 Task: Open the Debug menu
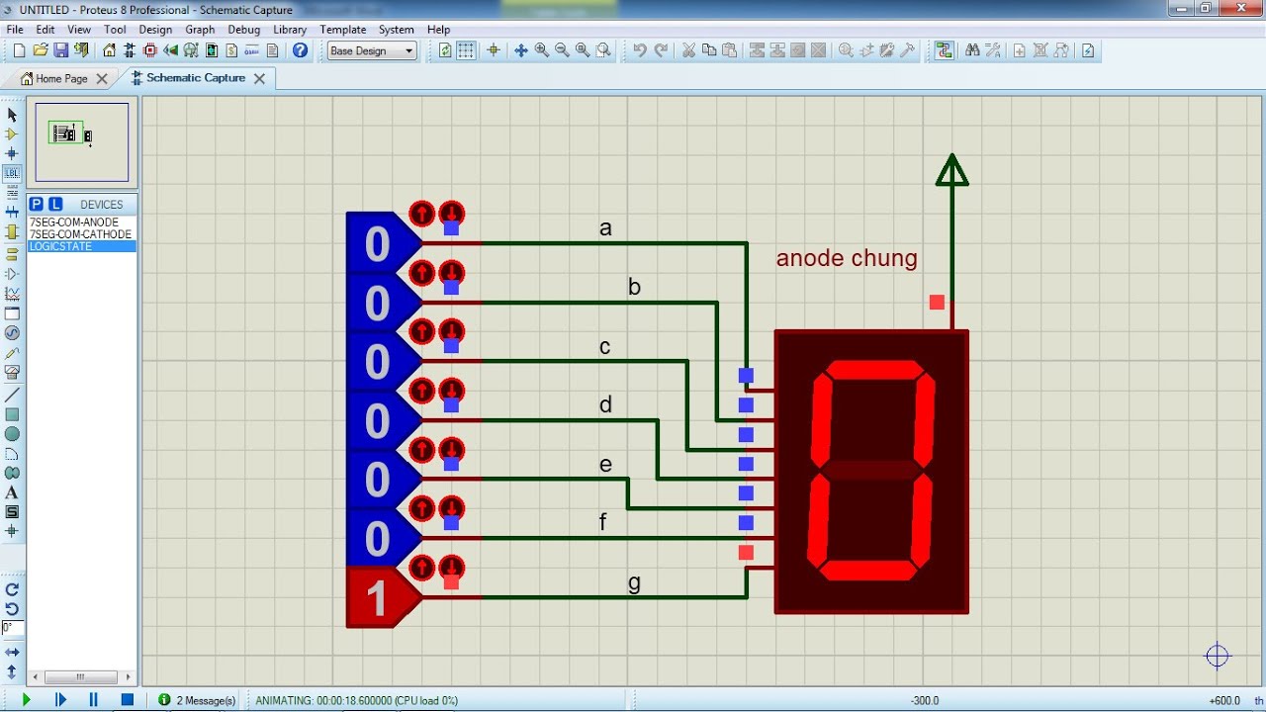click(x=243, y=30)
